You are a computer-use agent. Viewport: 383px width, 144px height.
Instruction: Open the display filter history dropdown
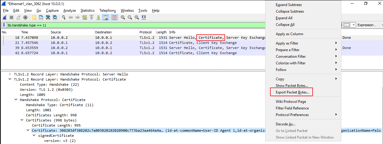tap(353, 25)
